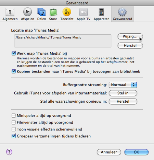Toggle 'Werk map iTunes Media bij' checkbox

(14, 53)
